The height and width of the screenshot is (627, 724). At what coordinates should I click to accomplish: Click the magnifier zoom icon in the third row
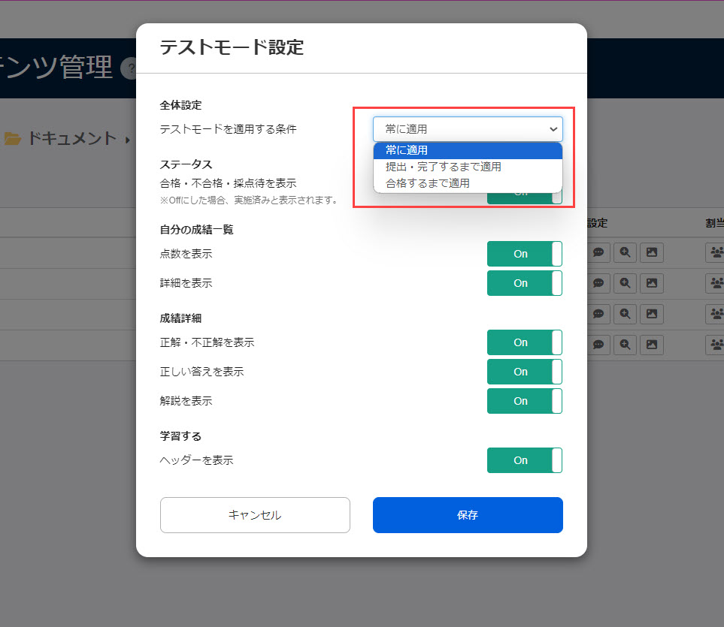point(625,314)
